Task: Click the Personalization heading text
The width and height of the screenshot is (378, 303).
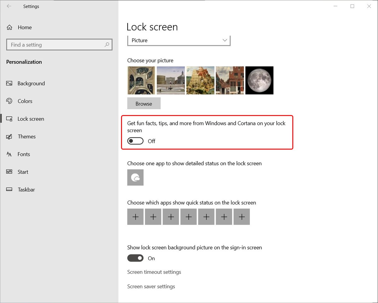Action: [24, 62]
